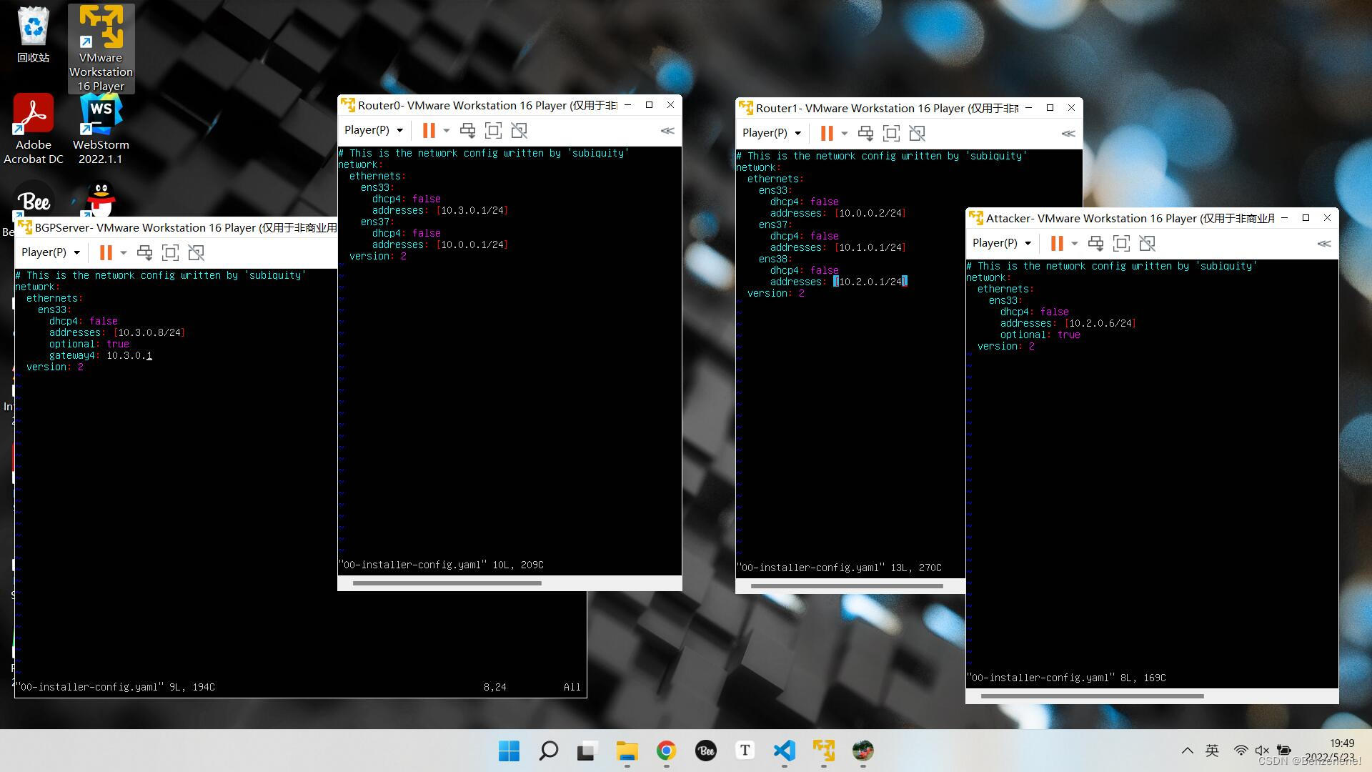
Task: Open the Player(P) menu in BGPServer
Action: [51, 252]
